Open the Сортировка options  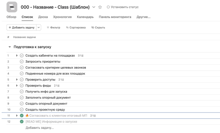tap(76, 28)
